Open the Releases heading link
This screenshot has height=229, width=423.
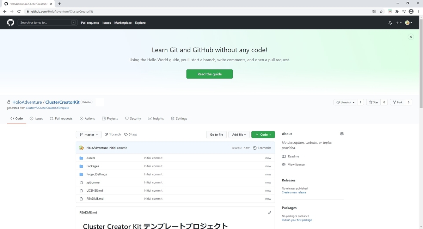(x=289, y=180)
